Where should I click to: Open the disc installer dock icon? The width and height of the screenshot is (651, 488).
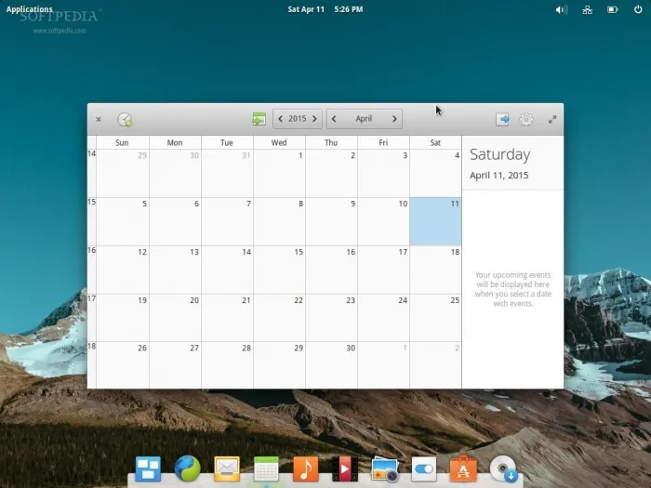[x=504, y=469]
